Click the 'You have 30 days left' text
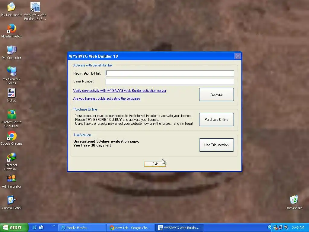The width and height of the screenshot is (309, 232). [92, 145]
